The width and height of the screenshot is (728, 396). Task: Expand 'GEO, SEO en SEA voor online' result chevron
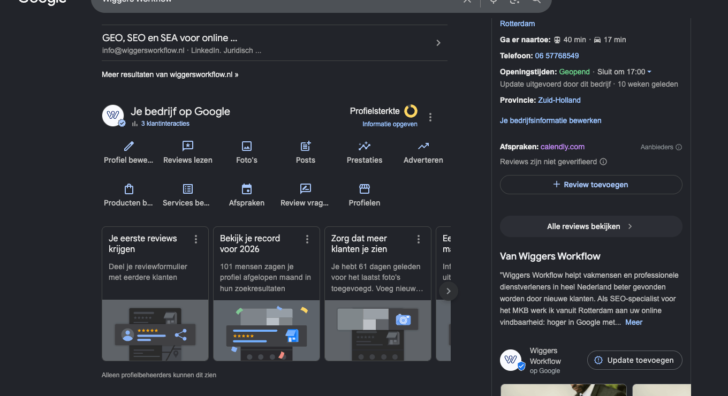pos(438,43)
